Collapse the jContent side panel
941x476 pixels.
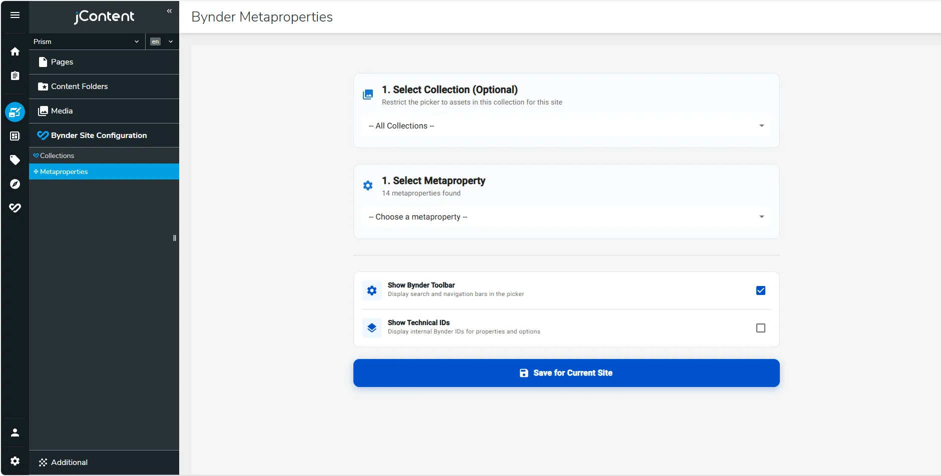coord(169,11)
